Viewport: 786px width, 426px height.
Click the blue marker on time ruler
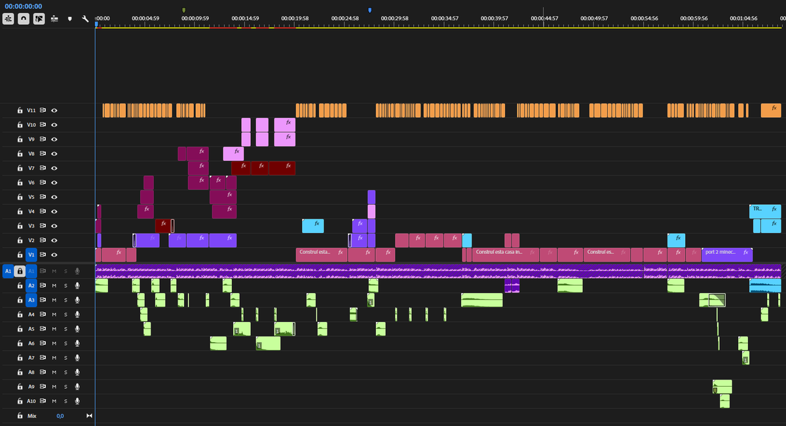pyautogui.click(x=370, y=10)
